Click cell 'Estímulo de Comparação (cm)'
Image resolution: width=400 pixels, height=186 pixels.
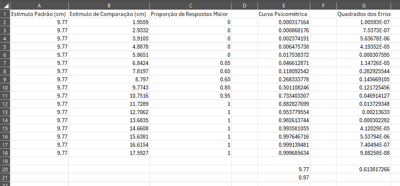click(109, 14)
